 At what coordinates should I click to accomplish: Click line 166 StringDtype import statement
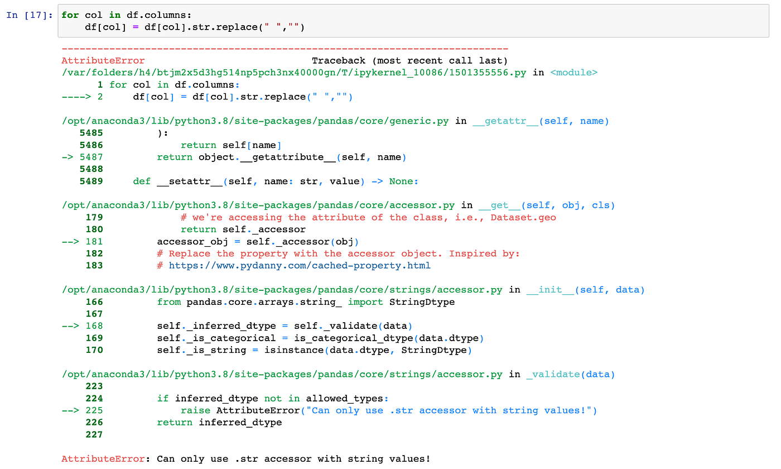(x=306, y=302)
